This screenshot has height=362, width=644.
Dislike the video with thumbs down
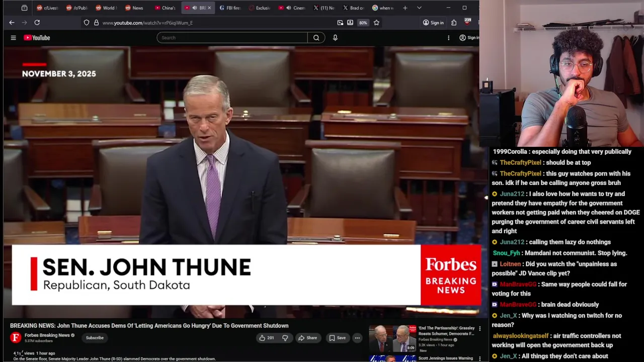coord(285,338)
